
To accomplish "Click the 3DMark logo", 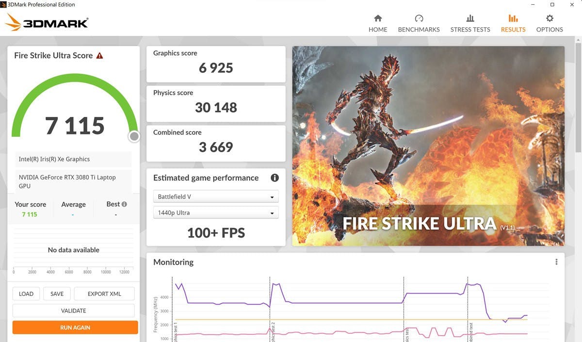I will pos(47,22).
